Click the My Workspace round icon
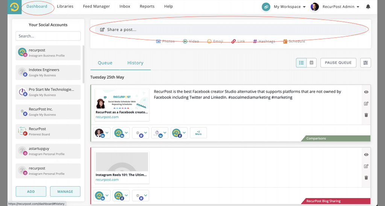This screenshot has width=385, height=206. [266, 7]
